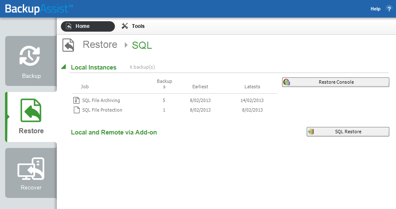
Task: Click the Help link in header
Action: [x=375, y=9]
